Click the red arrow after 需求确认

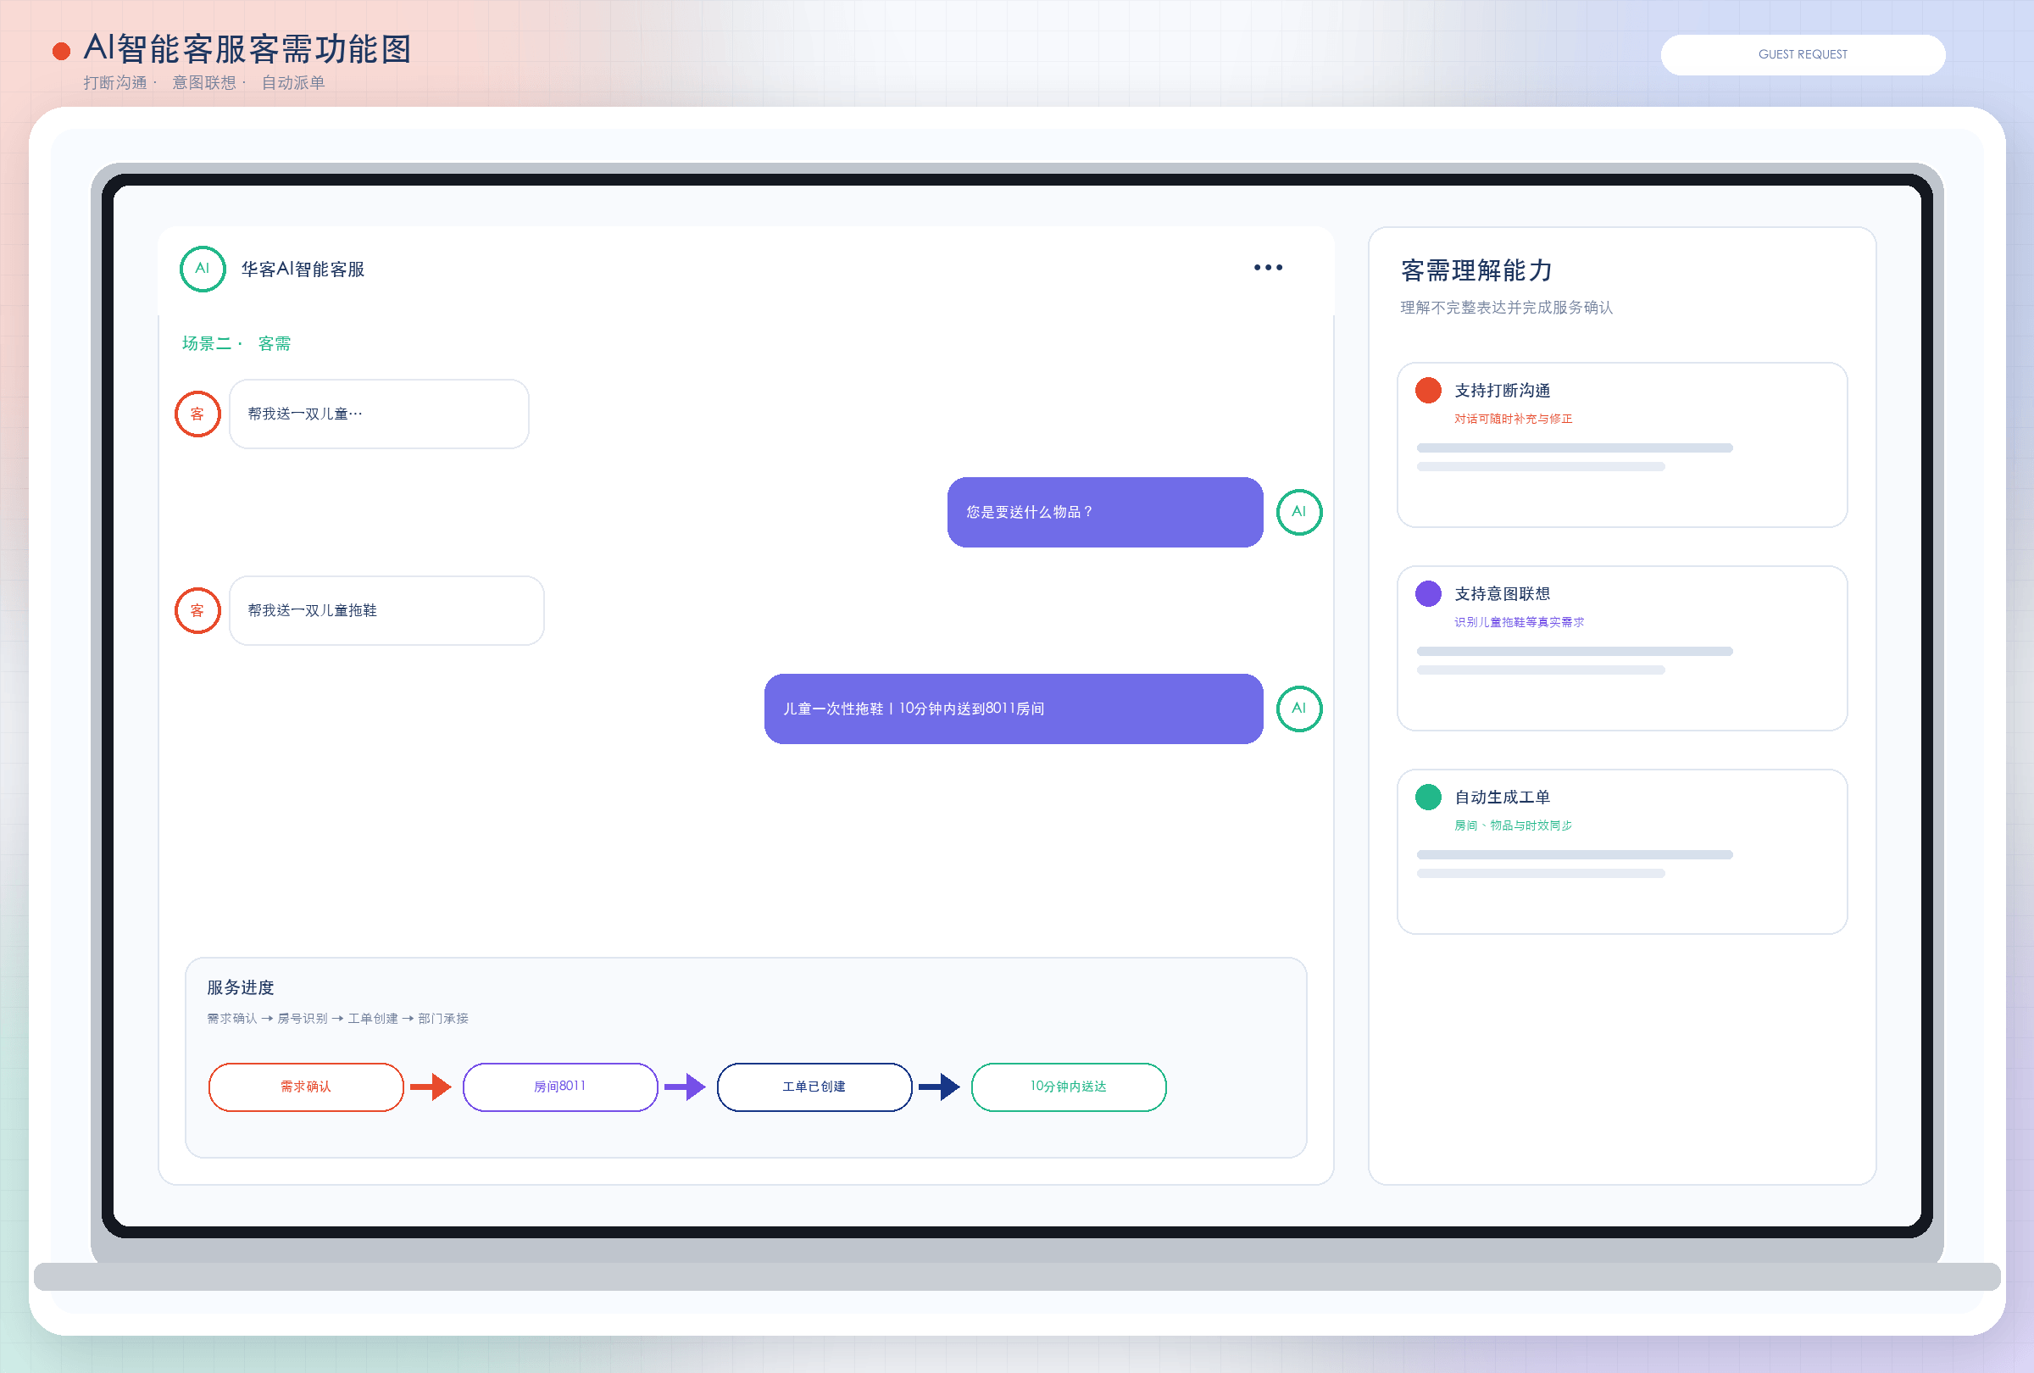tap(431, 1087)
